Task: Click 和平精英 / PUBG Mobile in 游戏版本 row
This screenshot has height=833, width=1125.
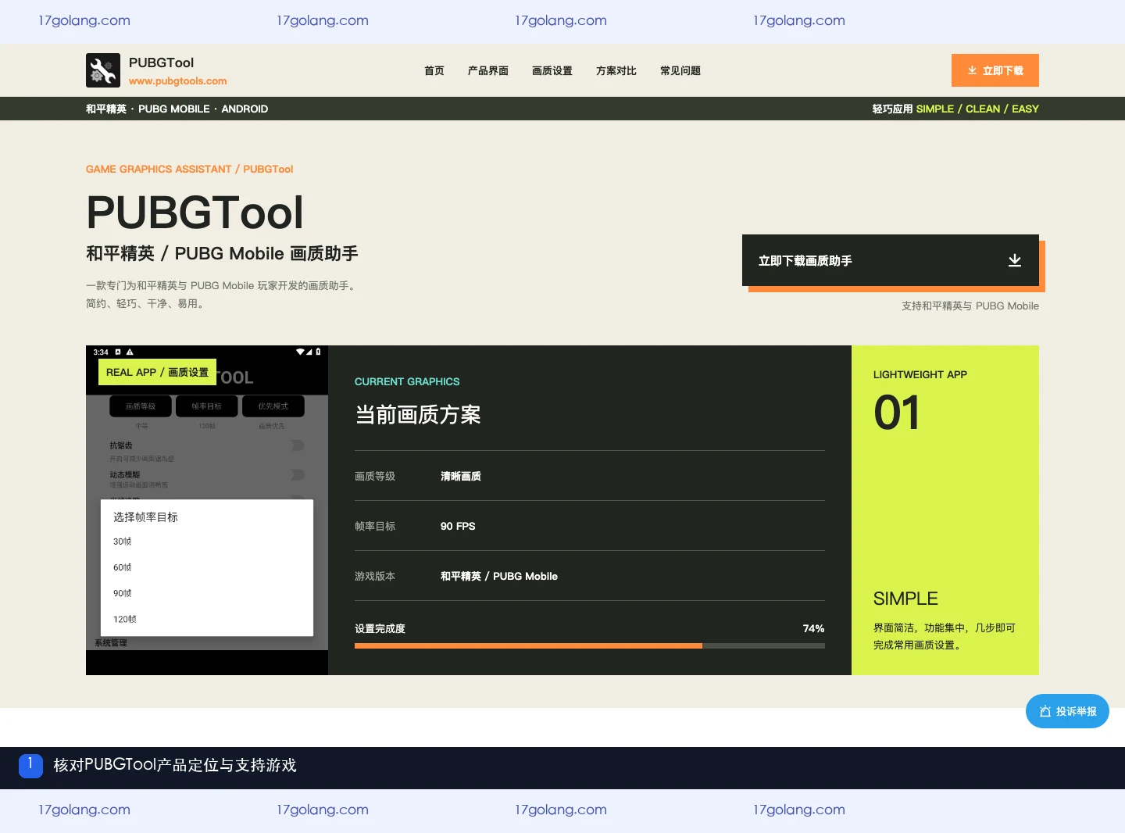Action: (x=499, y=576)
